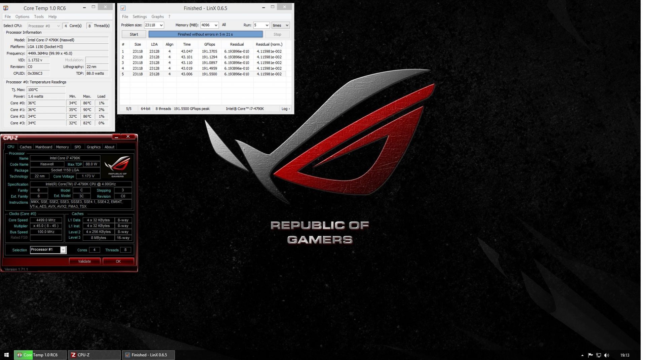The width and height of the screenshot is (646, 360).
Task: Click Core #1 max temperature 90°C
Action: [x=87, y=110]
